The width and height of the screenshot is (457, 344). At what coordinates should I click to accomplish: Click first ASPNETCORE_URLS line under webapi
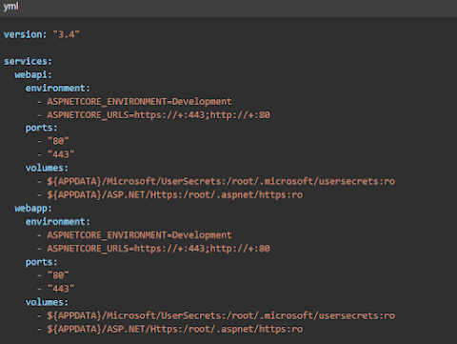[159, 114]
